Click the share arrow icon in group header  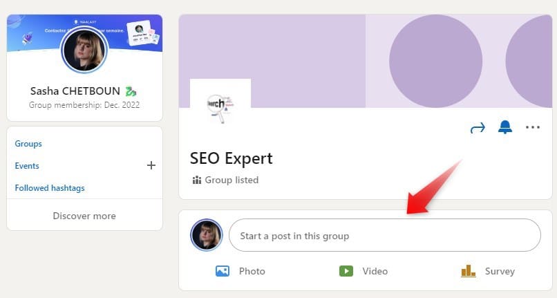coord(478,127)
